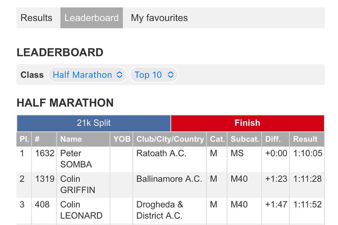Select the 21k Split blue header
This screenshot has width=338, height=225.
pyautogui.click(x=94, y=123)
